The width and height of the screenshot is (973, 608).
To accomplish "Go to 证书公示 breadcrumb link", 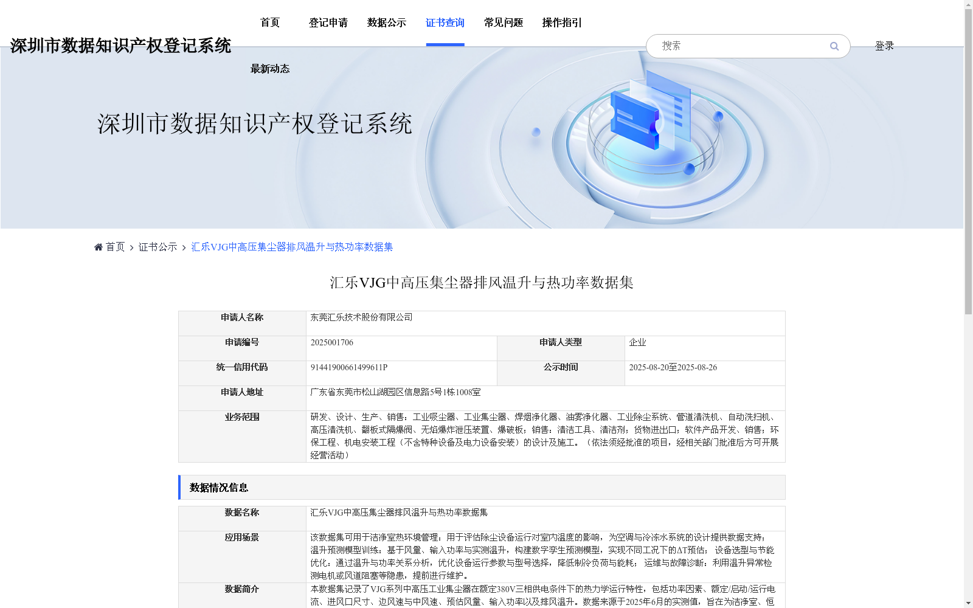I will point(158,247).
